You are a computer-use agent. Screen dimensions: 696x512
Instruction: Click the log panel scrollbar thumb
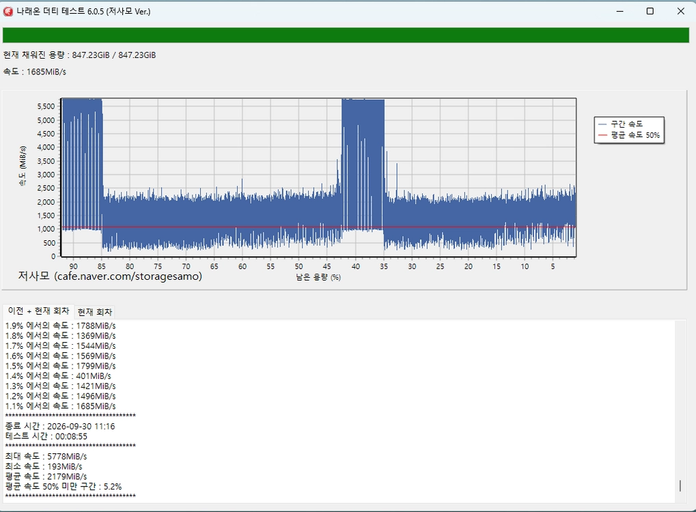click(x=680, y=486)
